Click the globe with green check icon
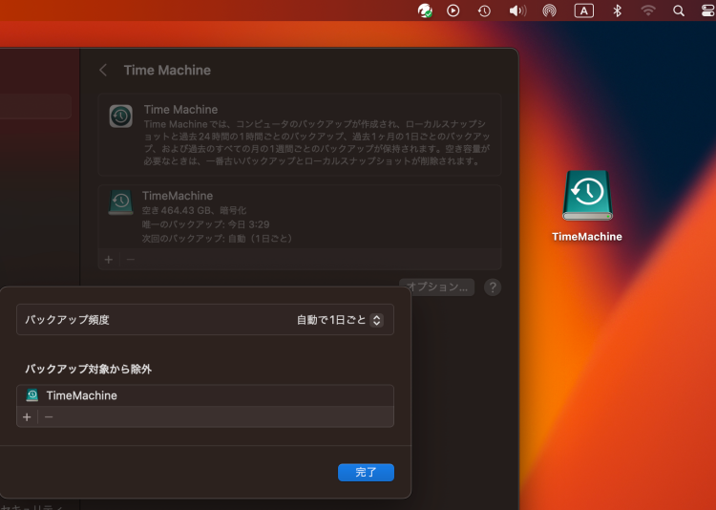 (425, 11)
